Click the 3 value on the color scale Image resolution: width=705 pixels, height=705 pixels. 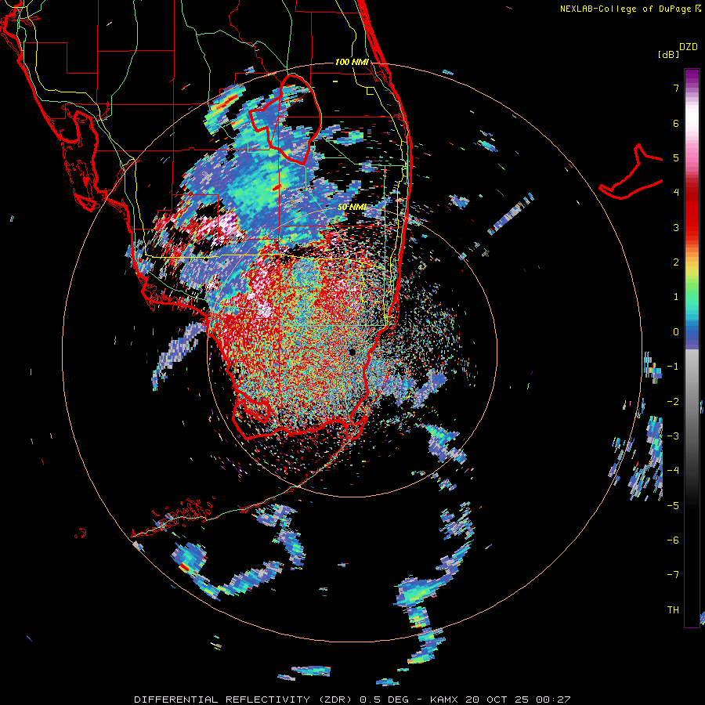tap(676, 227)
